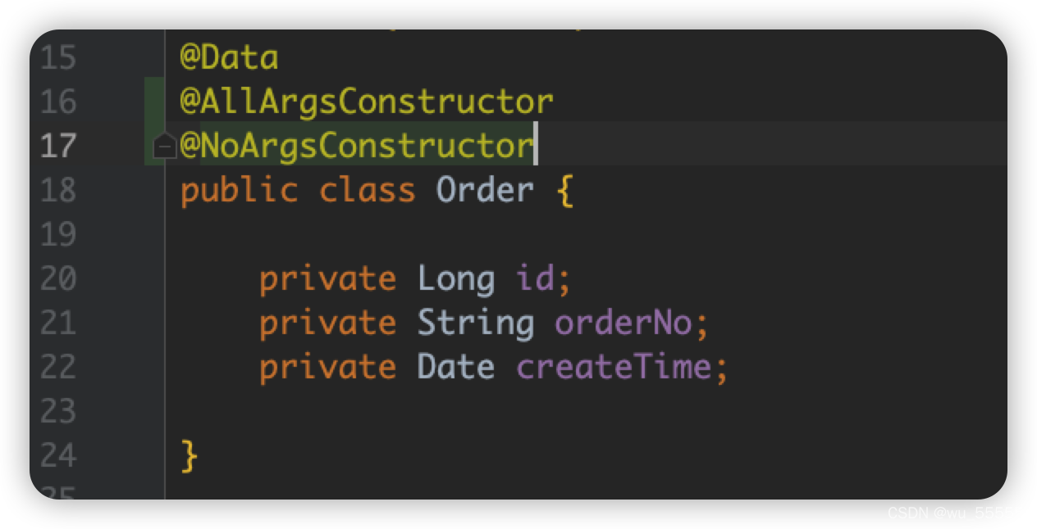Click the @NoArgsConstructor annotation text

tap(357, 147)
